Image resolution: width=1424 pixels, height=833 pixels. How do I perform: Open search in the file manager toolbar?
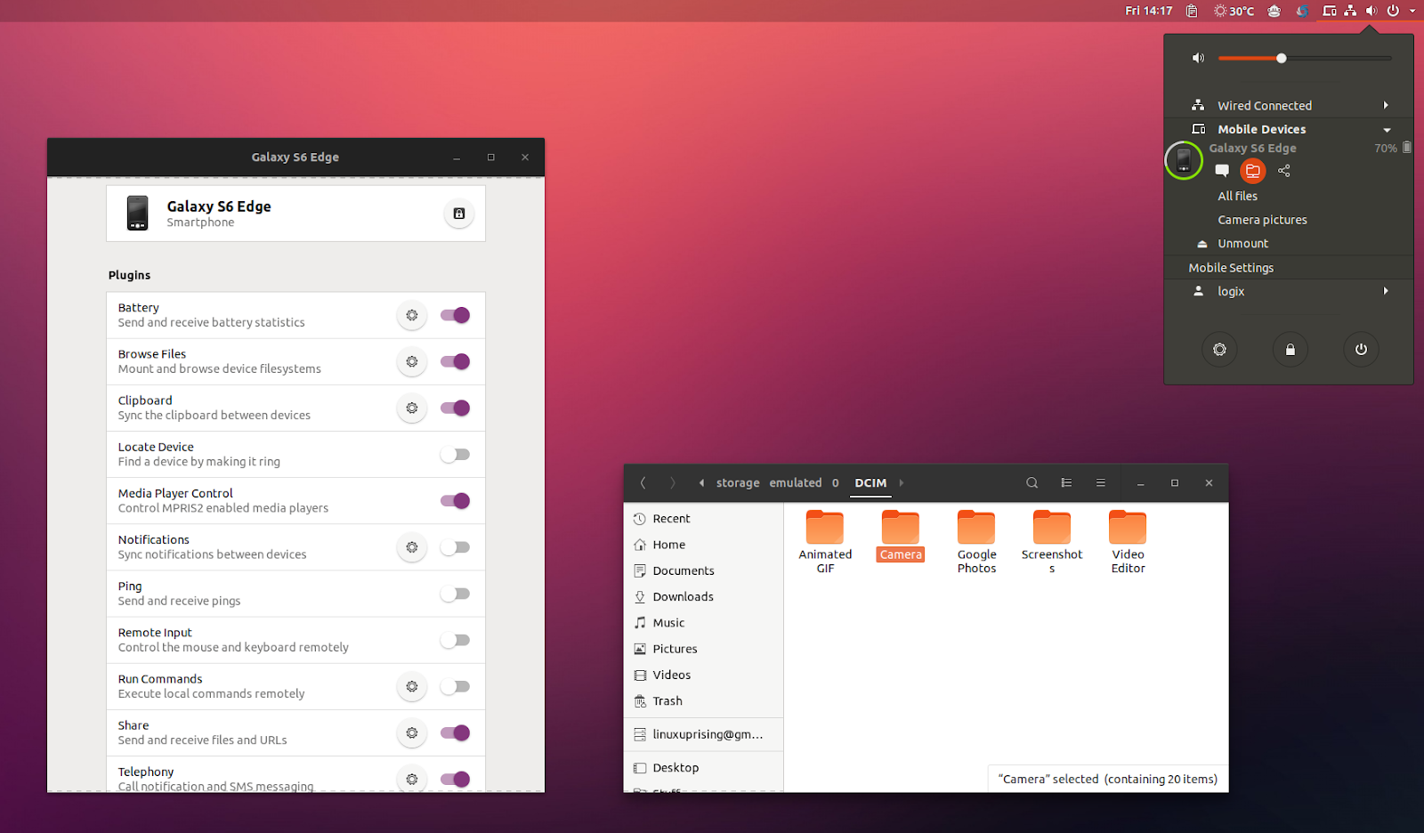1031,482
